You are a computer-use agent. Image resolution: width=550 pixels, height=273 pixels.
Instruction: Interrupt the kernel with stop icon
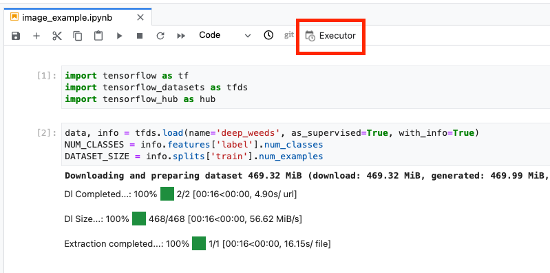140,36
